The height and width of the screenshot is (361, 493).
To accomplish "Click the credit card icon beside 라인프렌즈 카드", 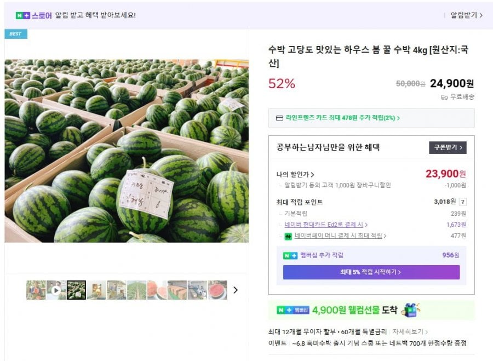I will (279, 118).
